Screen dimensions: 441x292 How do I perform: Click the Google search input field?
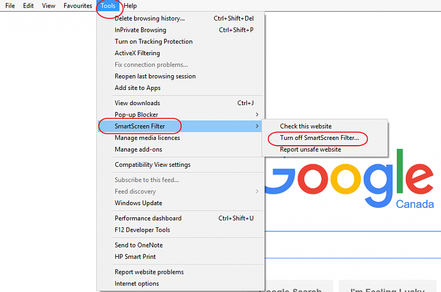(353, 244)
